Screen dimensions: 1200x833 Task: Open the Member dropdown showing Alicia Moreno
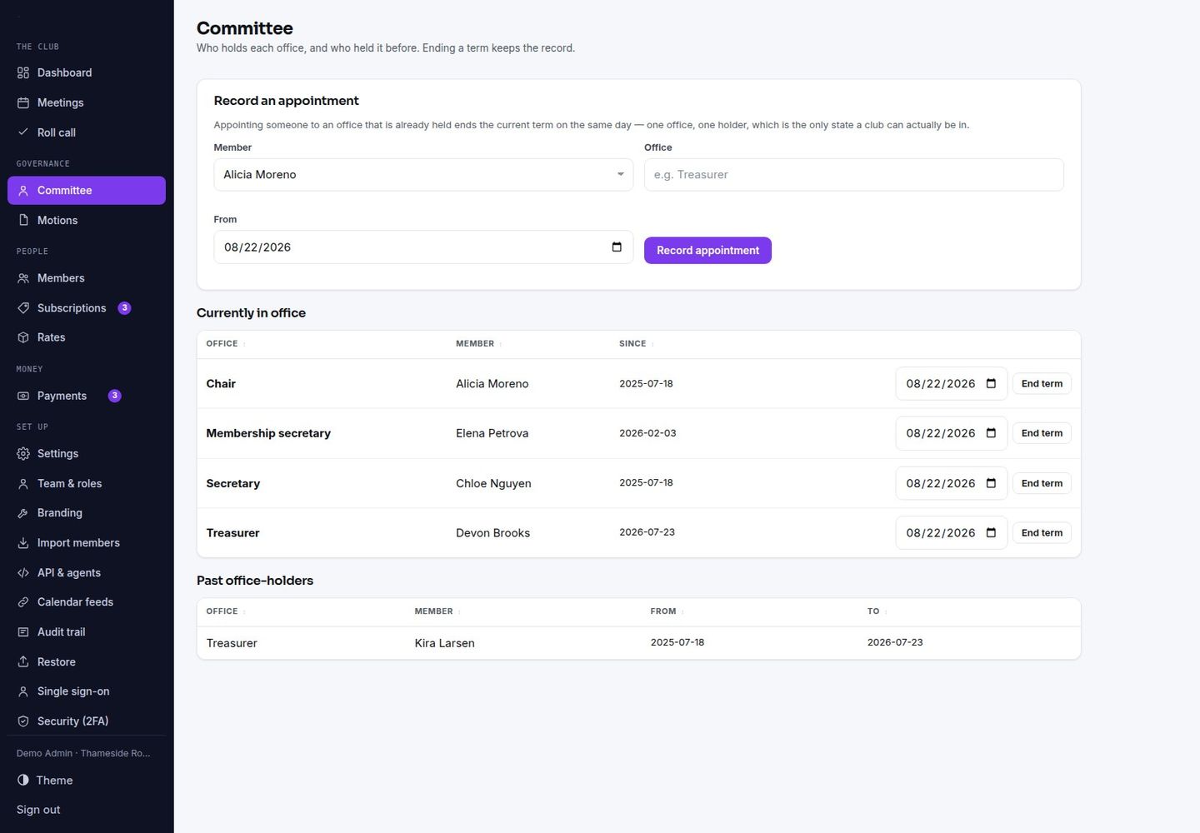[x=423, y=175]
